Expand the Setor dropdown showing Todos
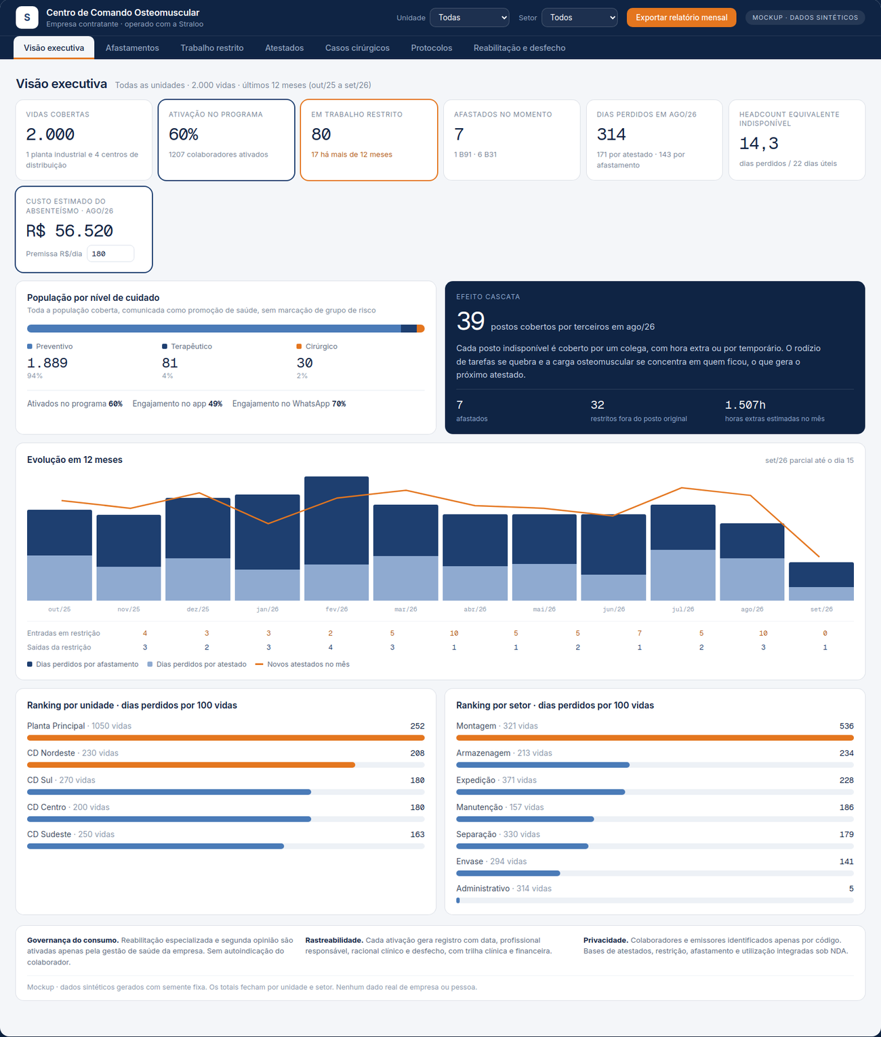Image resolution: width=881 pixels, height=1037 pixels. pos(580,18)
